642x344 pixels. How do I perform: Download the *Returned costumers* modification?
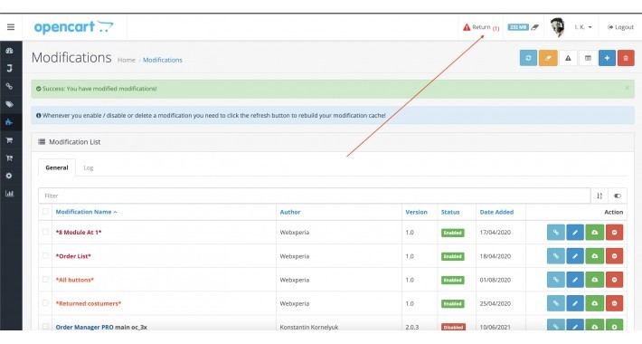594,303
